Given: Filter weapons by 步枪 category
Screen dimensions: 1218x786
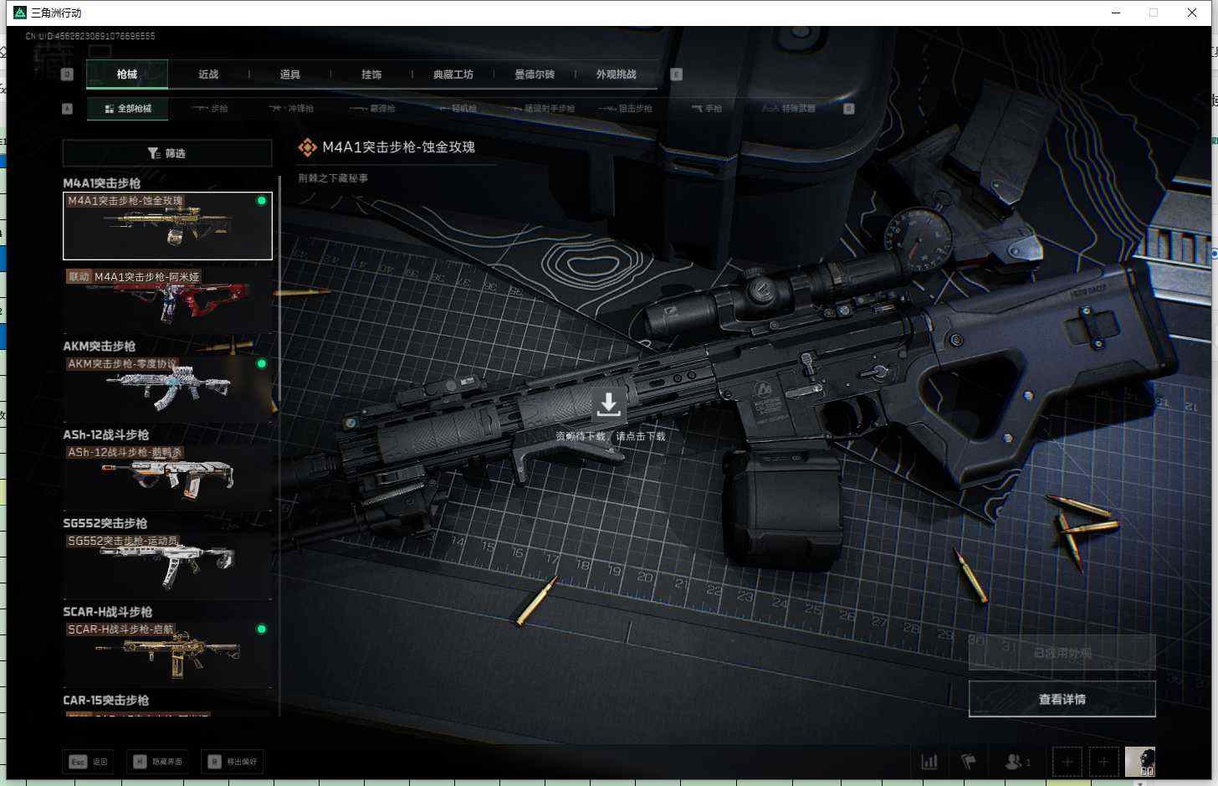Looking at the screenshot, I should click(x=210, y=109).
